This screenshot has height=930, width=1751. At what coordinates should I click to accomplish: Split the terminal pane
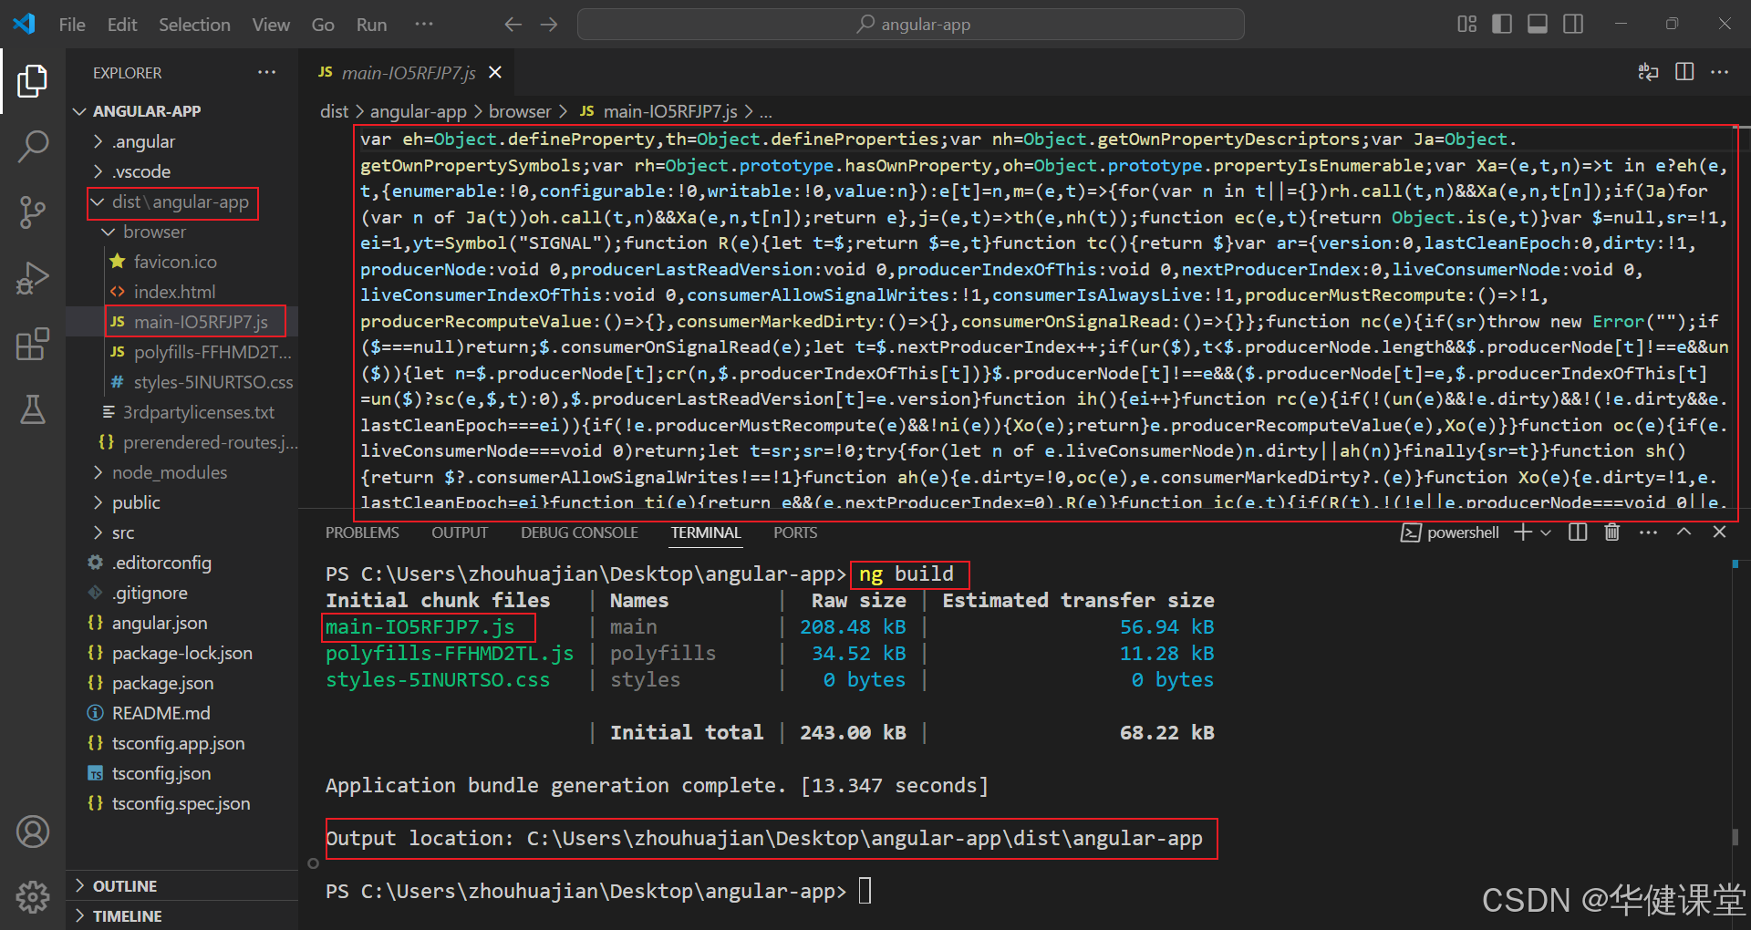click(1578, 532)
